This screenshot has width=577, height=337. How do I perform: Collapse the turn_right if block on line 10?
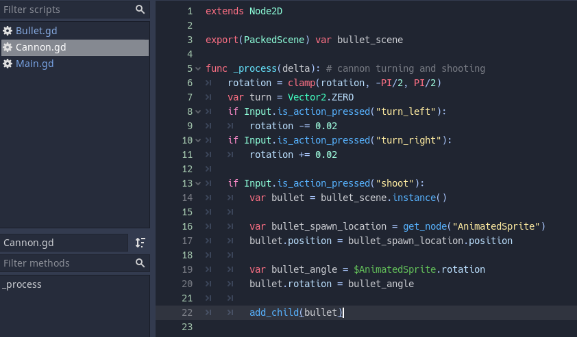pyautogui.click(x=198, y=140)
